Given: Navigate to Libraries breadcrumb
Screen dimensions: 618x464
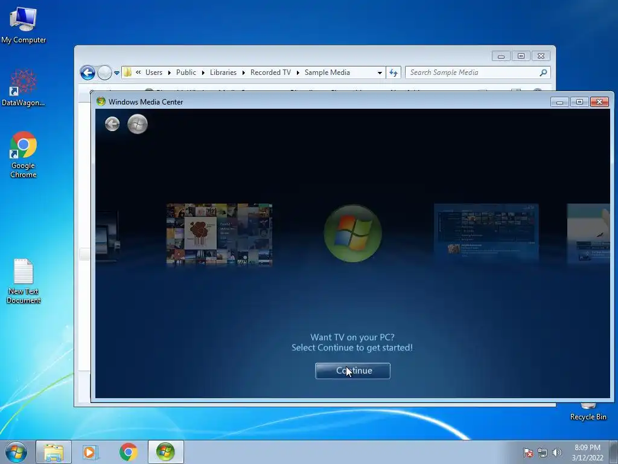Looking at the screenshot, I should [x=223, y=72].
